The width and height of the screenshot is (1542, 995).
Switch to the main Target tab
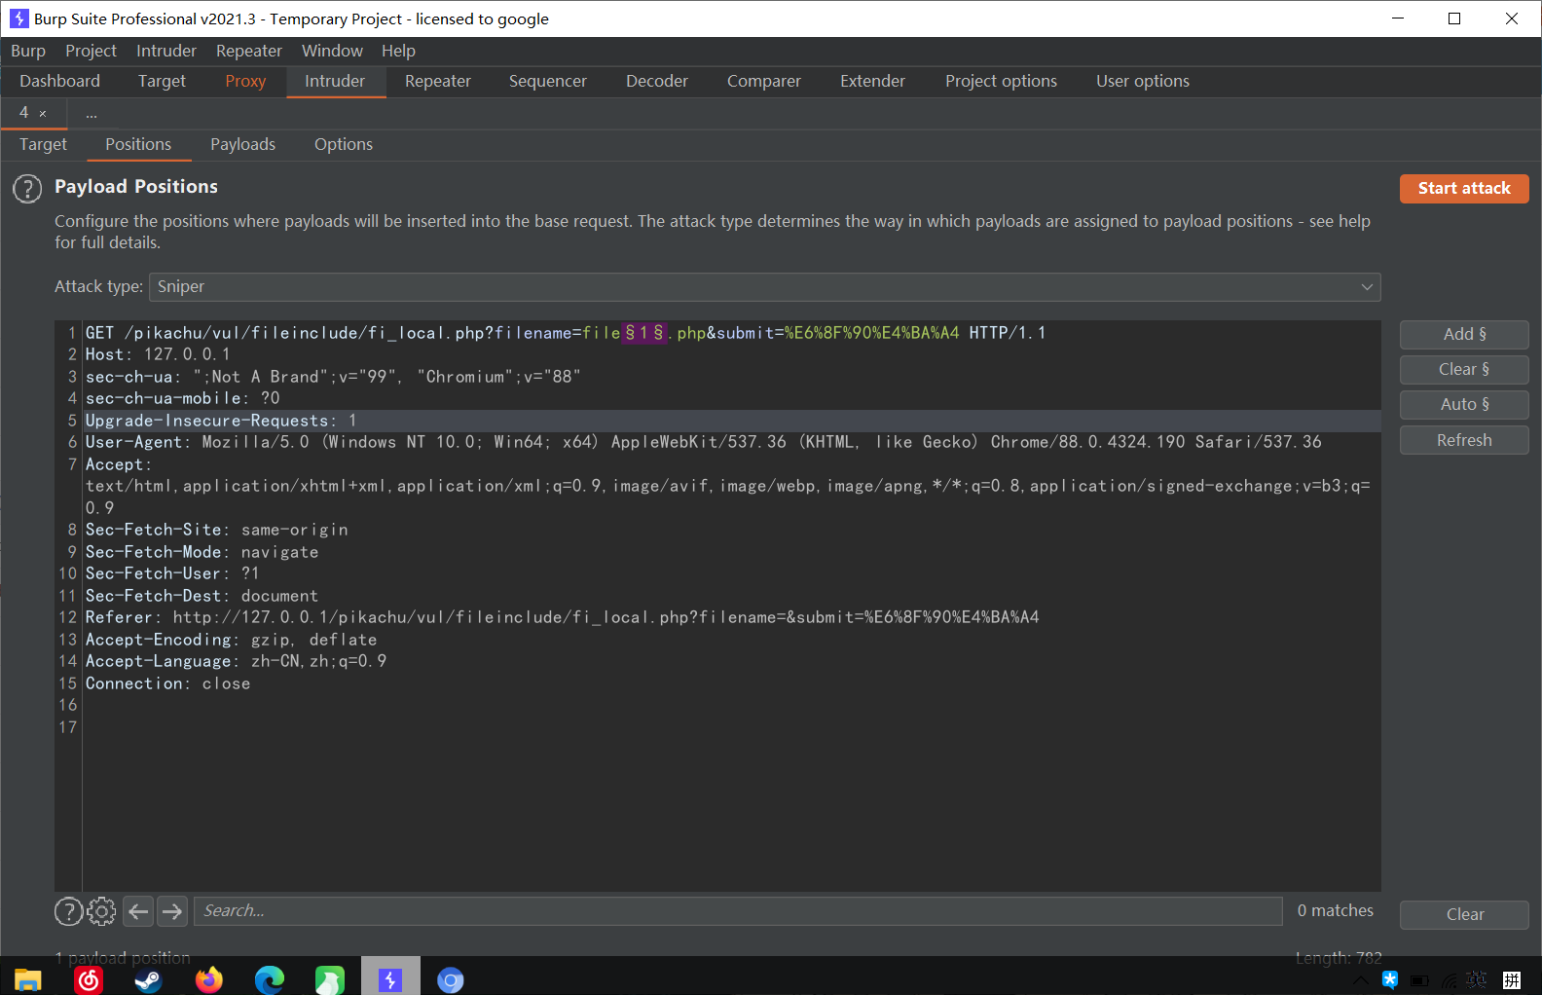pos(162,82)
